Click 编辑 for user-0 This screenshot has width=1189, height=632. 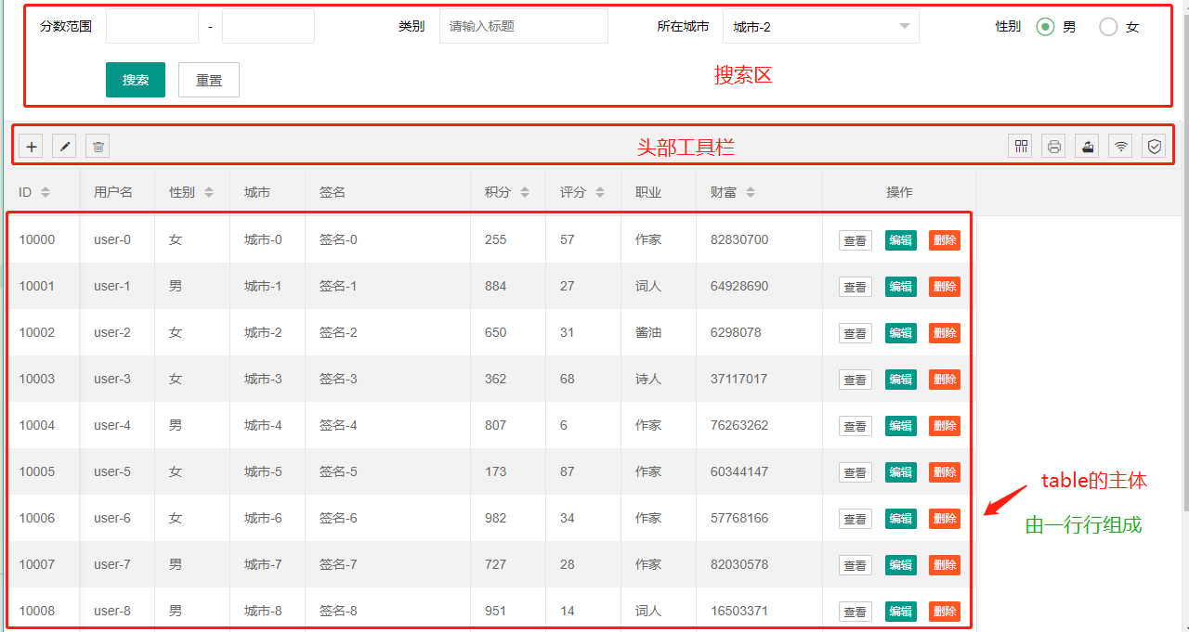pos(901,239)
